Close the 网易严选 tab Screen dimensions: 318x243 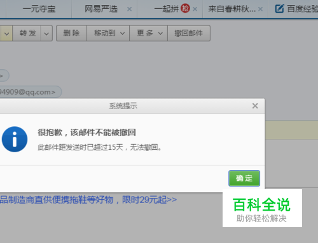pyautogui.click(x=129, y=9)
